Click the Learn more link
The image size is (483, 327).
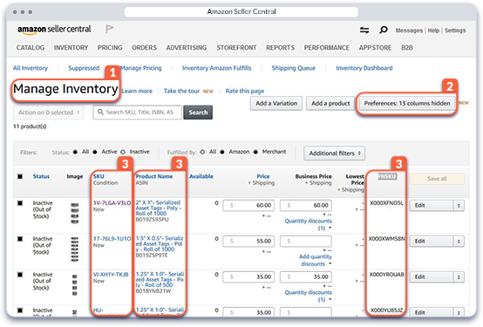point(137,91)
